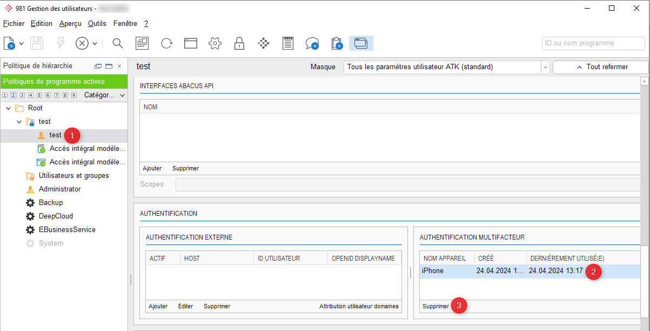Click the padlock icon in toolbar

[239, 43]
